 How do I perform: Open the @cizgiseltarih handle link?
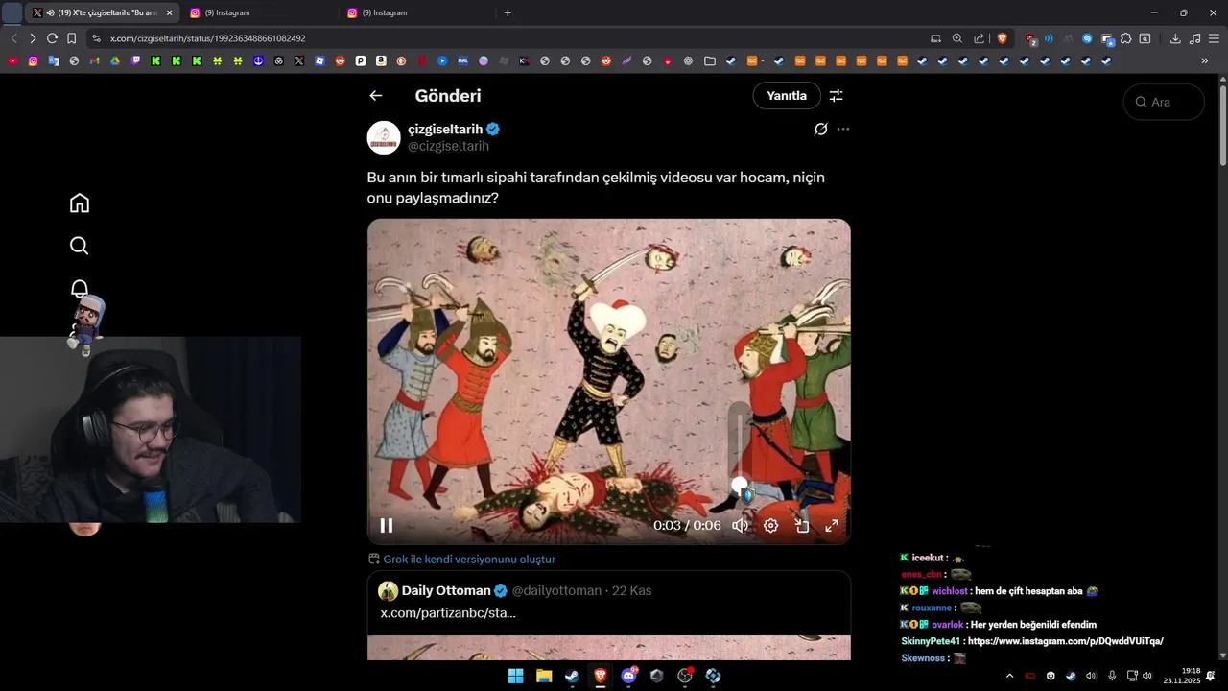(448, 146)
